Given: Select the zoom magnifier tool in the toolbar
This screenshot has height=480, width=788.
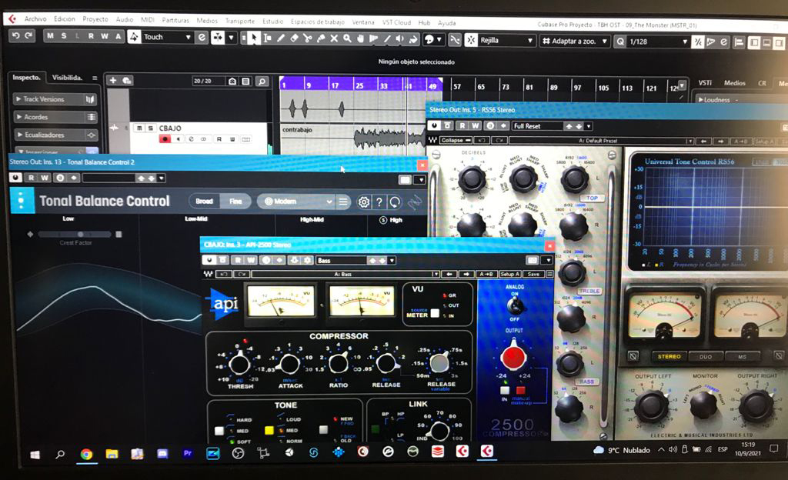Looking at the screenshot, I should pos(348,38).
